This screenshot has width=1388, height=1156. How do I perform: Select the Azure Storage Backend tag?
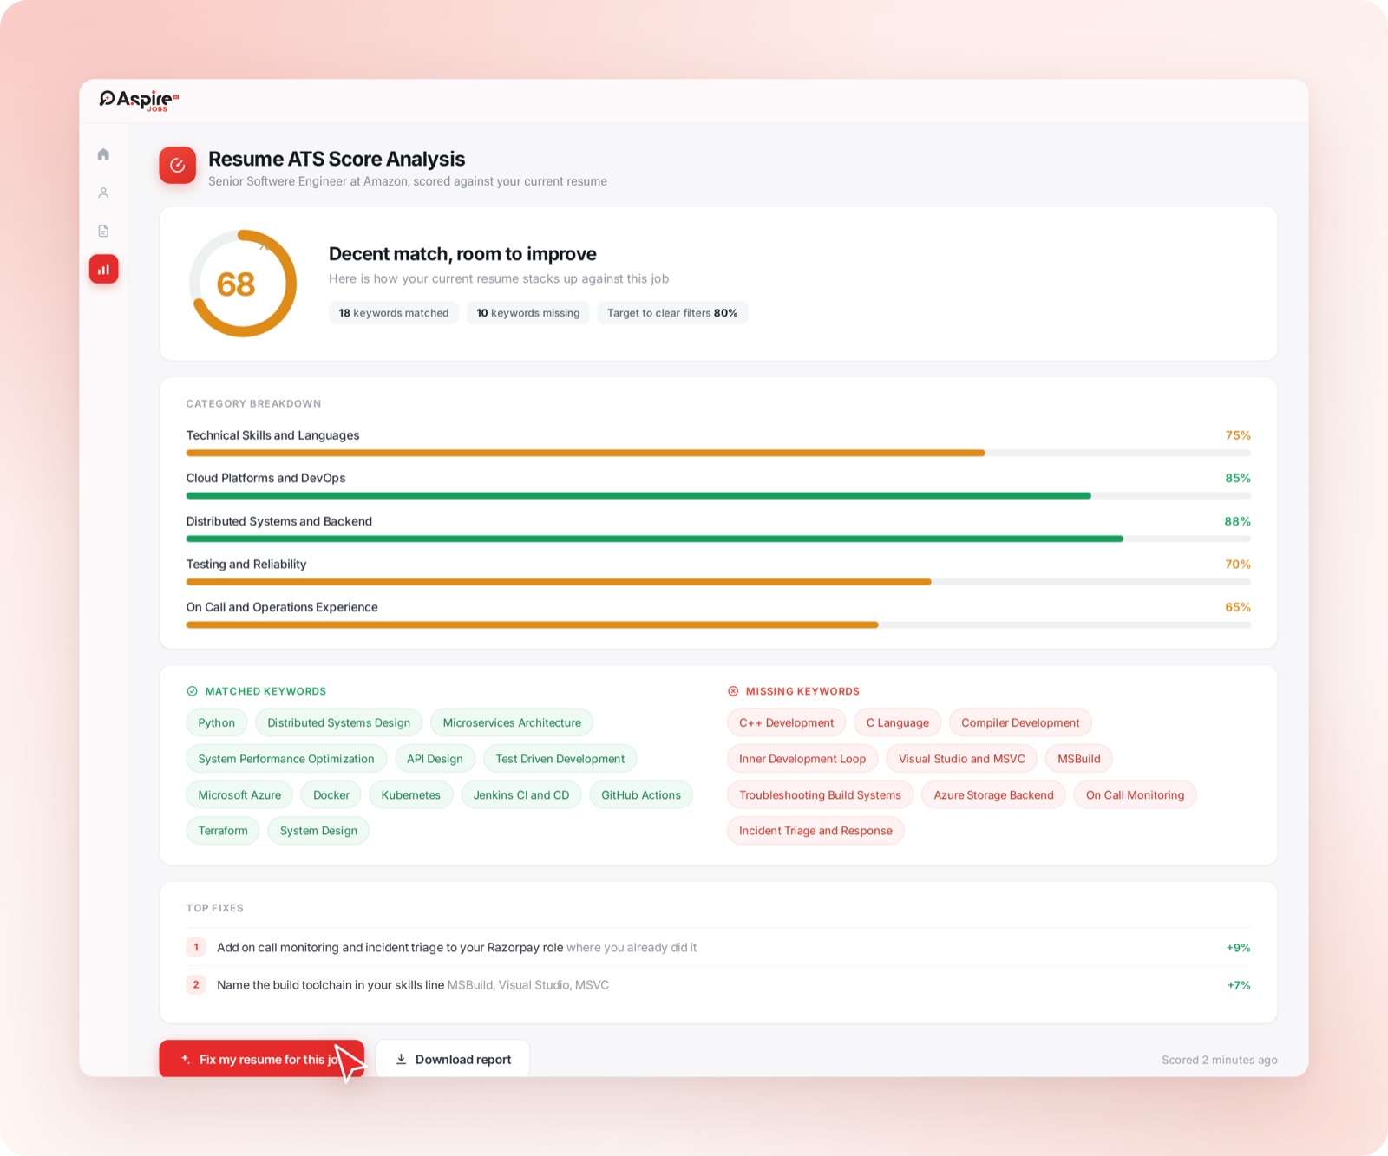pos(994,794)
